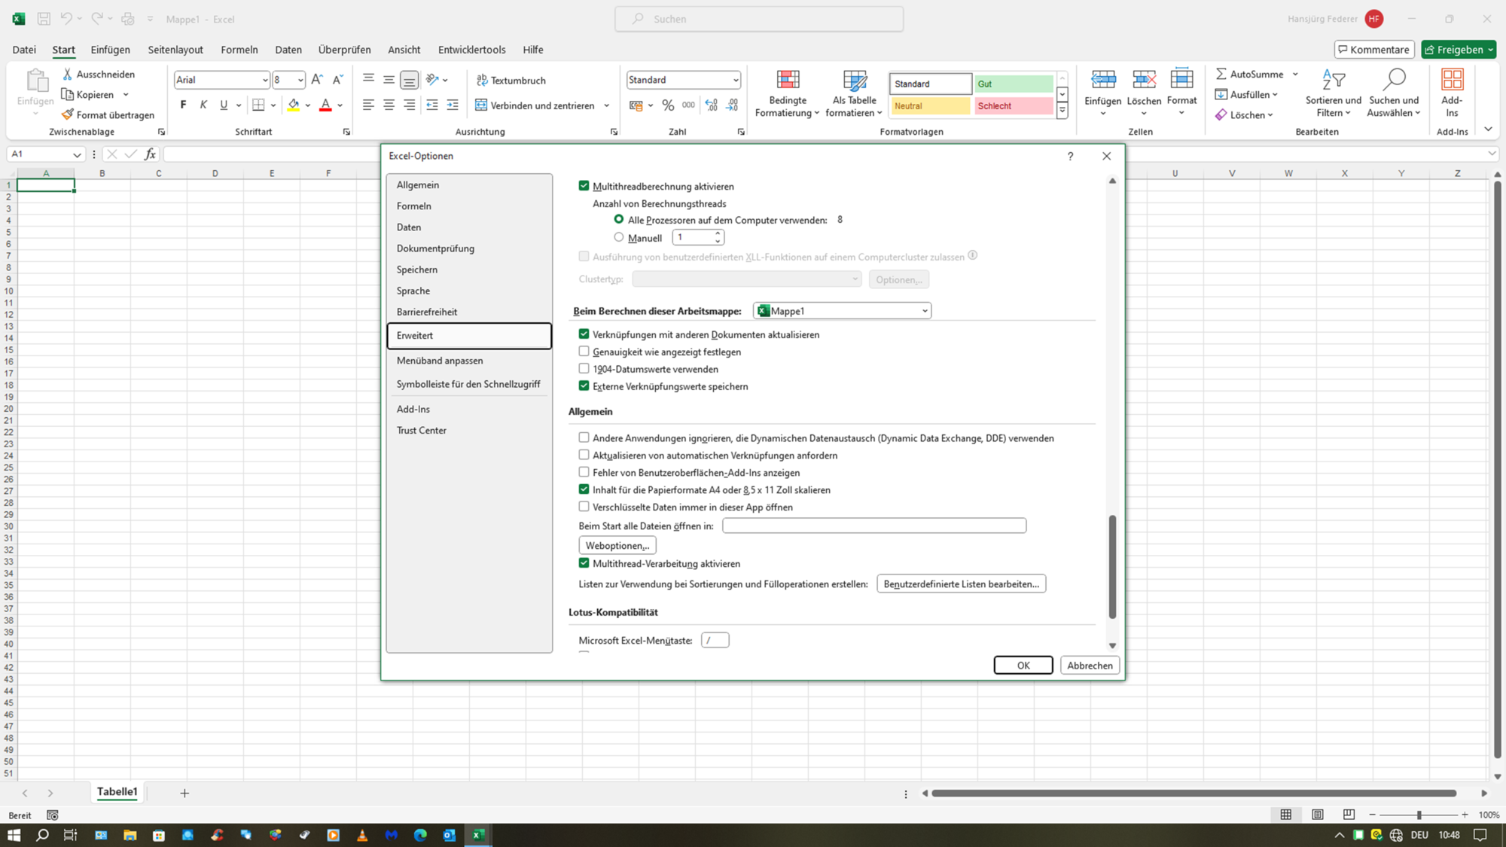Screen dimensions: 1506x847
Task: Toggle Verknüpfungen mit anderen Dokumenten aktualisieren
Action: pyautogui.click(x=584, y=334)
